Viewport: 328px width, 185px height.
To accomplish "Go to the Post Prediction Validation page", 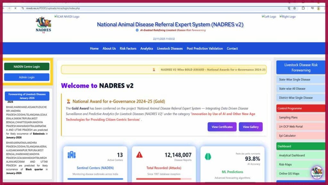I will [205, 48].
